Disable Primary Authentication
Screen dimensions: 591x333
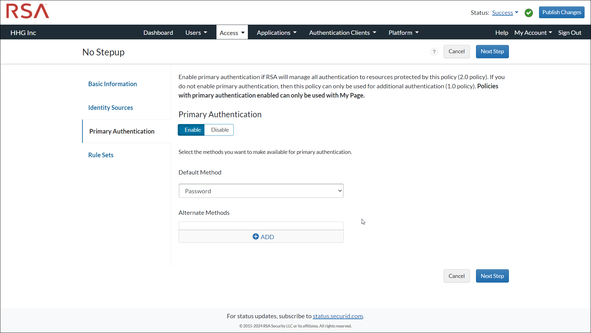tap(219, 130)
